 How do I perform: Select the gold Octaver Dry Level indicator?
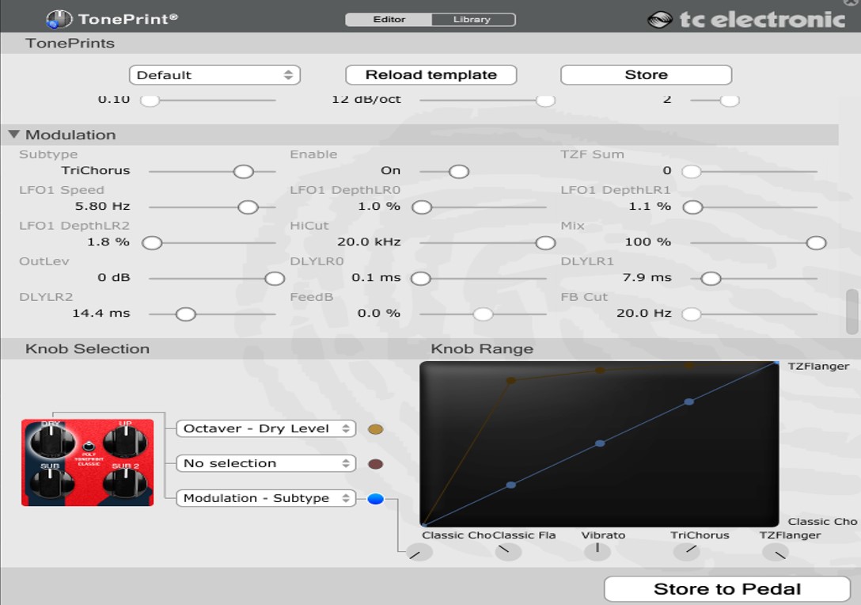[376, 429]
